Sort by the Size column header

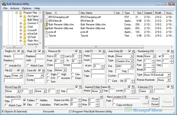tap(138, 13)
